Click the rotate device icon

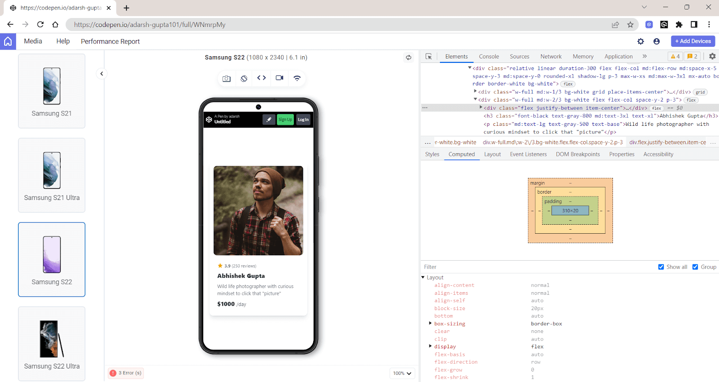coord(244,79)
